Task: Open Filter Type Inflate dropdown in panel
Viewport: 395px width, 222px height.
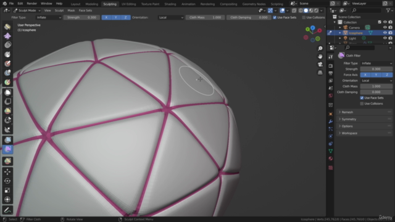Action: [376, 63]
